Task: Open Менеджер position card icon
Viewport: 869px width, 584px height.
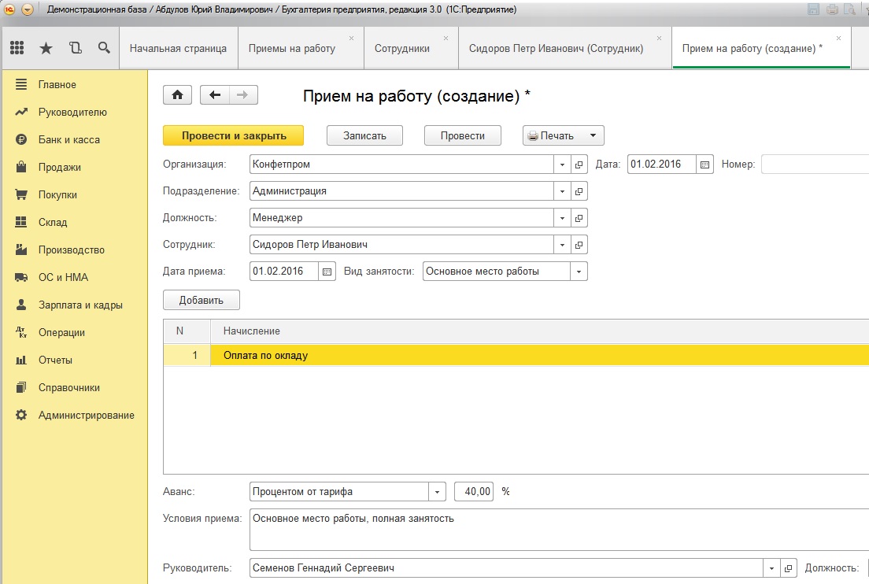Action: tap(579, 218)
